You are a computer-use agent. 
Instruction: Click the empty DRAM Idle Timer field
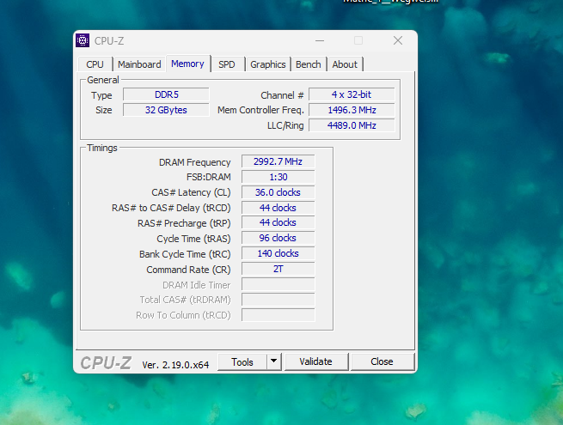click(278, 284)
